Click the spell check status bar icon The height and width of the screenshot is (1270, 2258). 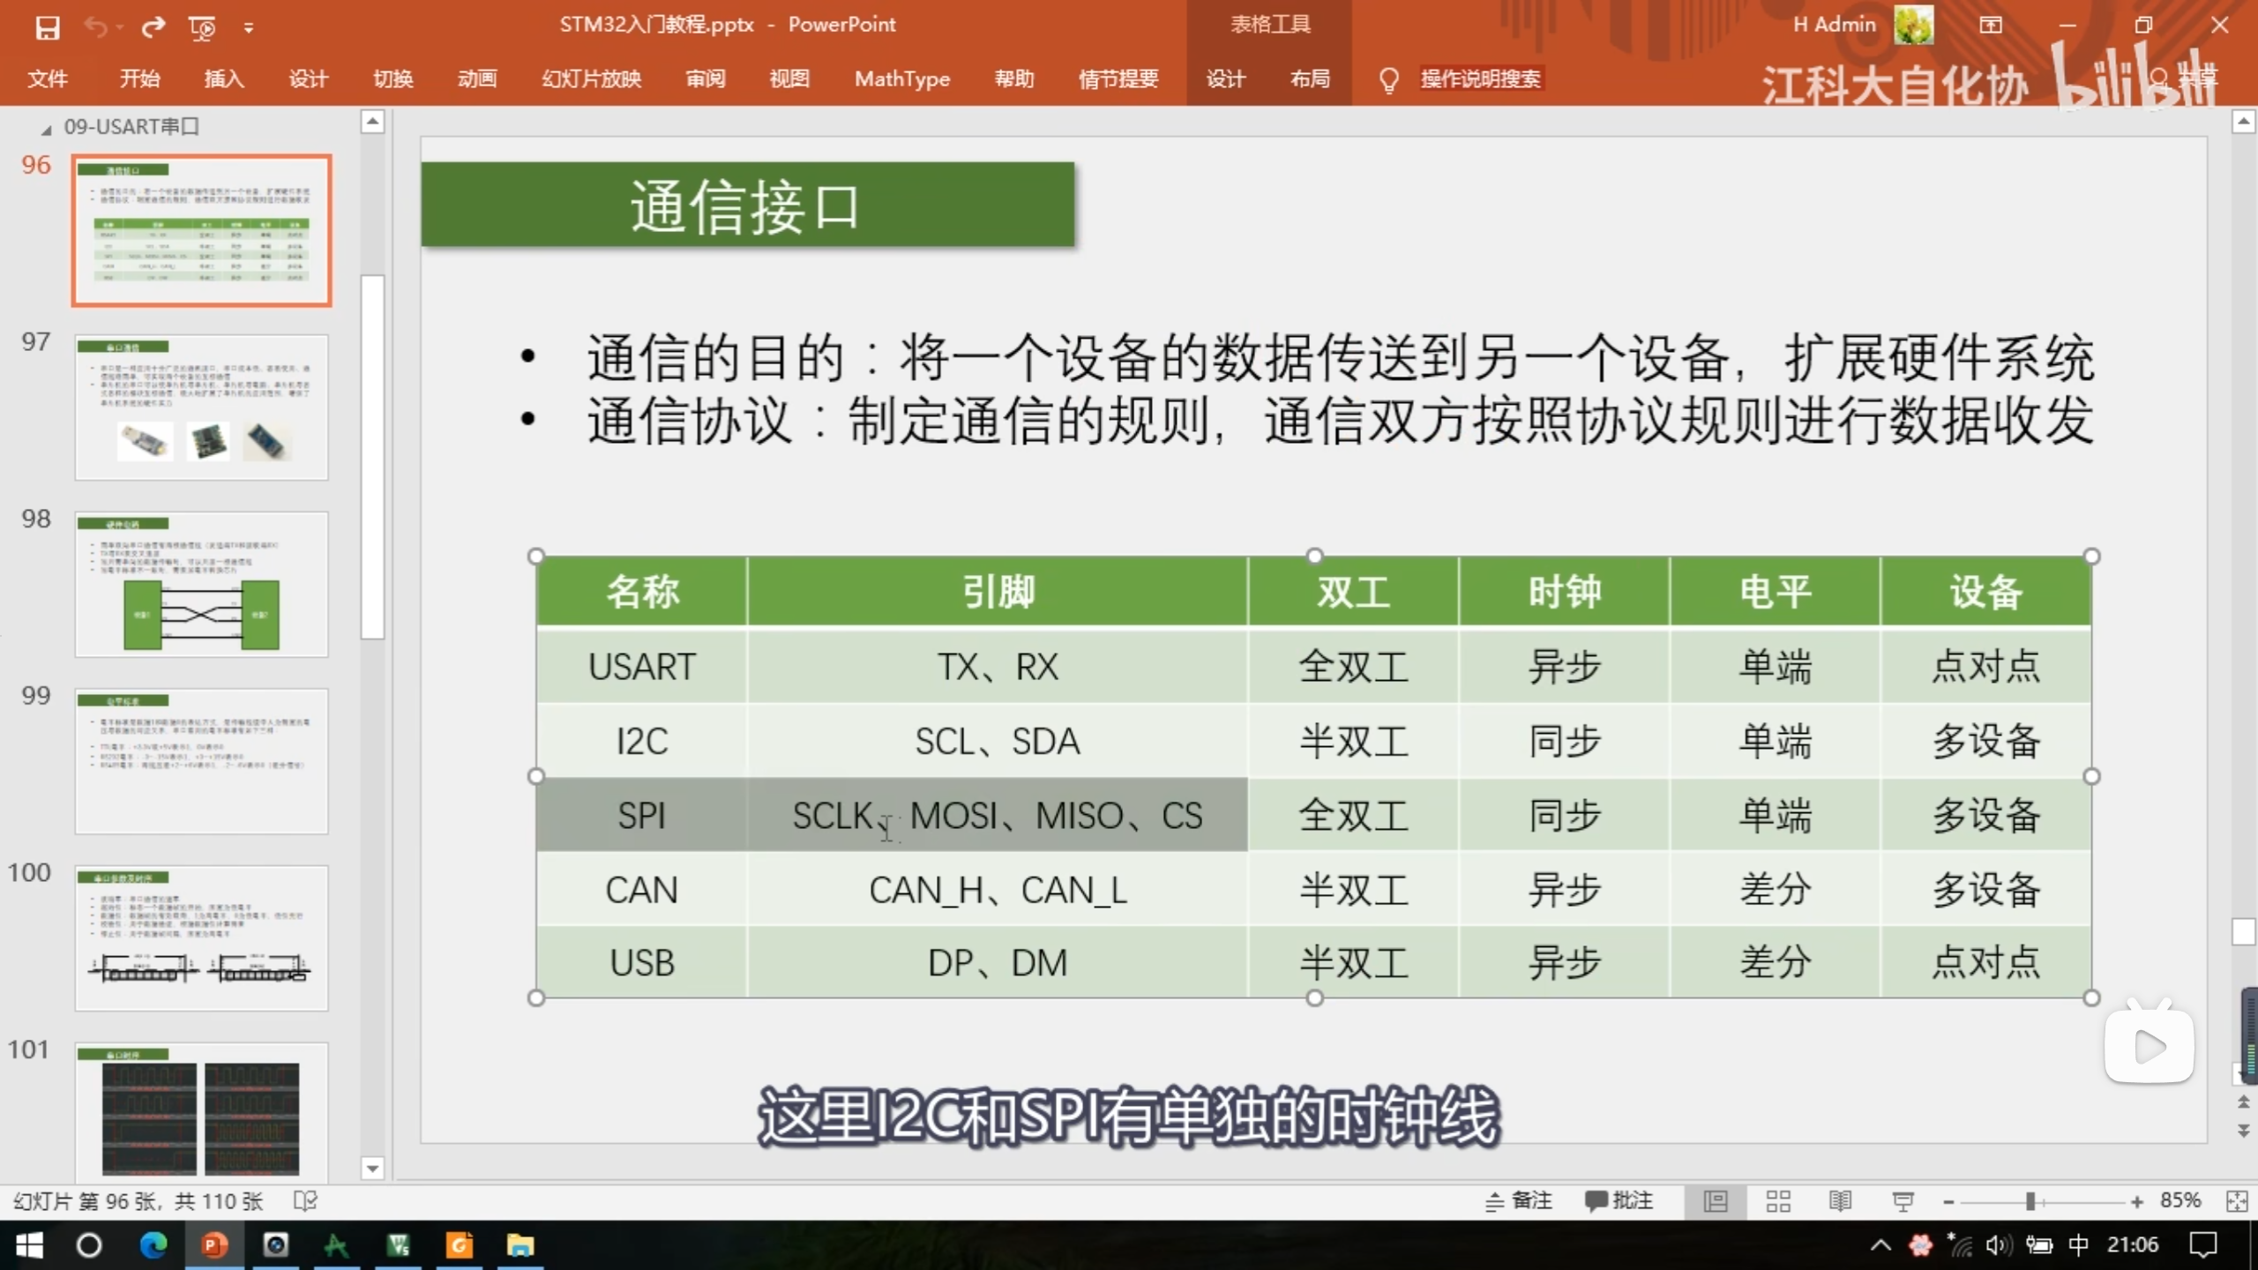click(305, 1201)
